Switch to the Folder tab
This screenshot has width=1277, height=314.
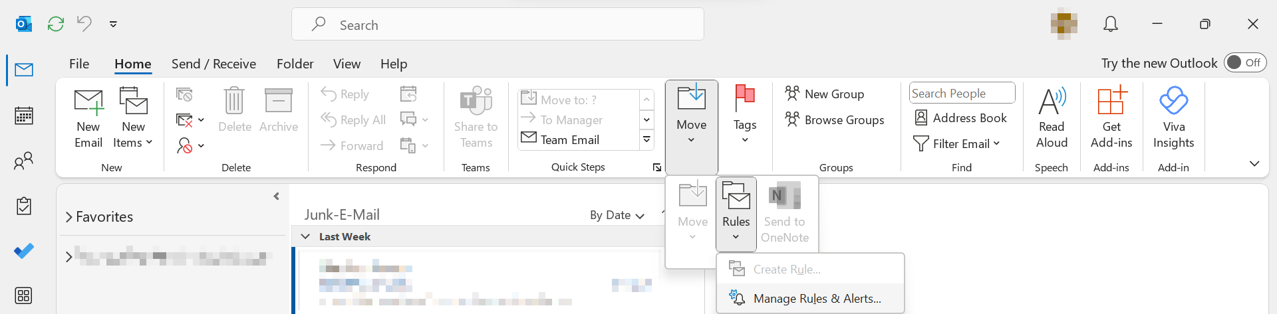click(x=295, y=64)
